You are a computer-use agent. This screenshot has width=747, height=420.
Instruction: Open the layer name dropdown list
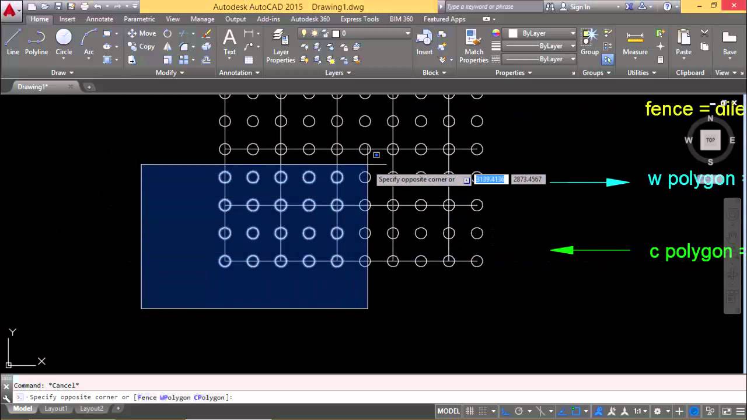coord(354,33)
